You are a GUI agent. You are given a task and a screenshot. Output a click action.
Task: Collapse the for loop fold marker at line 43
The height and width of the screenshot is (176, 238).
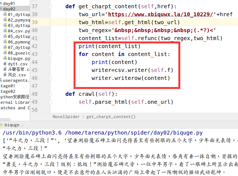50,54
